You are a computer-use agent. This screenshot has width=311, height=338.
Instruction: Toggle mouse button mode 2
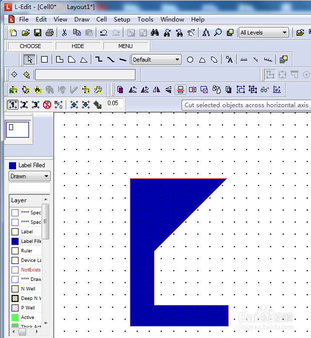[x=24, y=105]
